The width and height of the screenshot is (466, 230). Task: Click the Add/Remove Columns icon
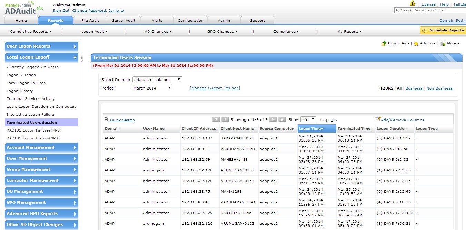point(377,119)
